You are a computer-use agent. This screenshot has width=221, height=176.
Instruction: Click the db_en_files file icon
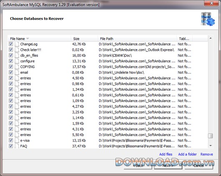coord(17,55)
